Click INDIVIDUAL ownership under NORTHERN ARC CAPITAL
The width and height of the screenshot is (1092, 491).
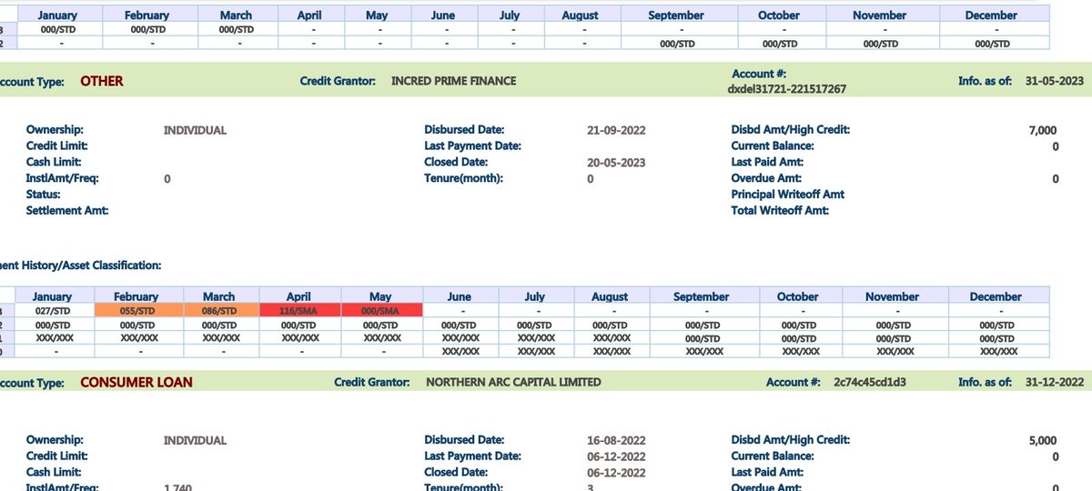195,440
